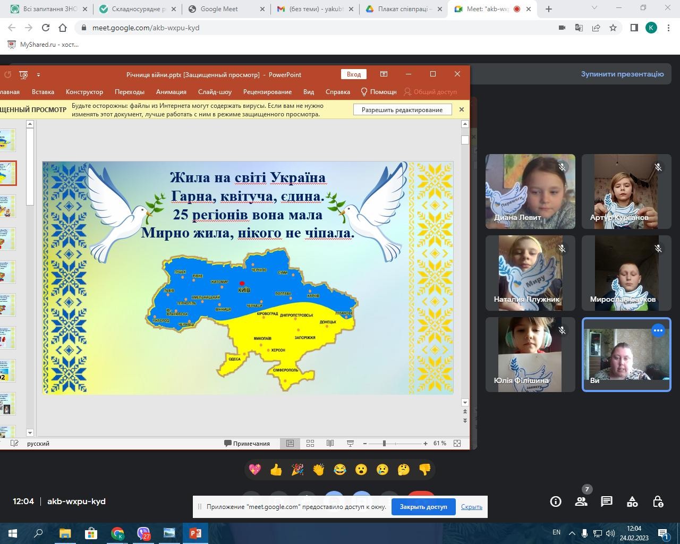This screenshot has width=680, height=544.
Task: Send the clapping hands reaction
Action: coord(319,470)
